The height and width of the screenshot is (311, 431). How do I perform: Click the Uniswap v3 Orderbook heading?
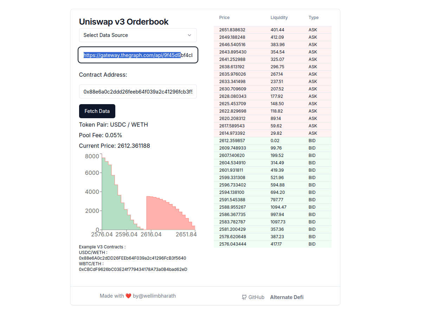tap(124, 21)
